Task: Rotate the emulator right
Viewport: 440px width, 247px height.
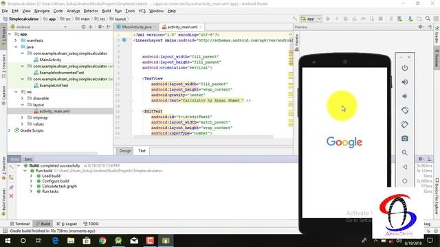Action: click(405, 124)
